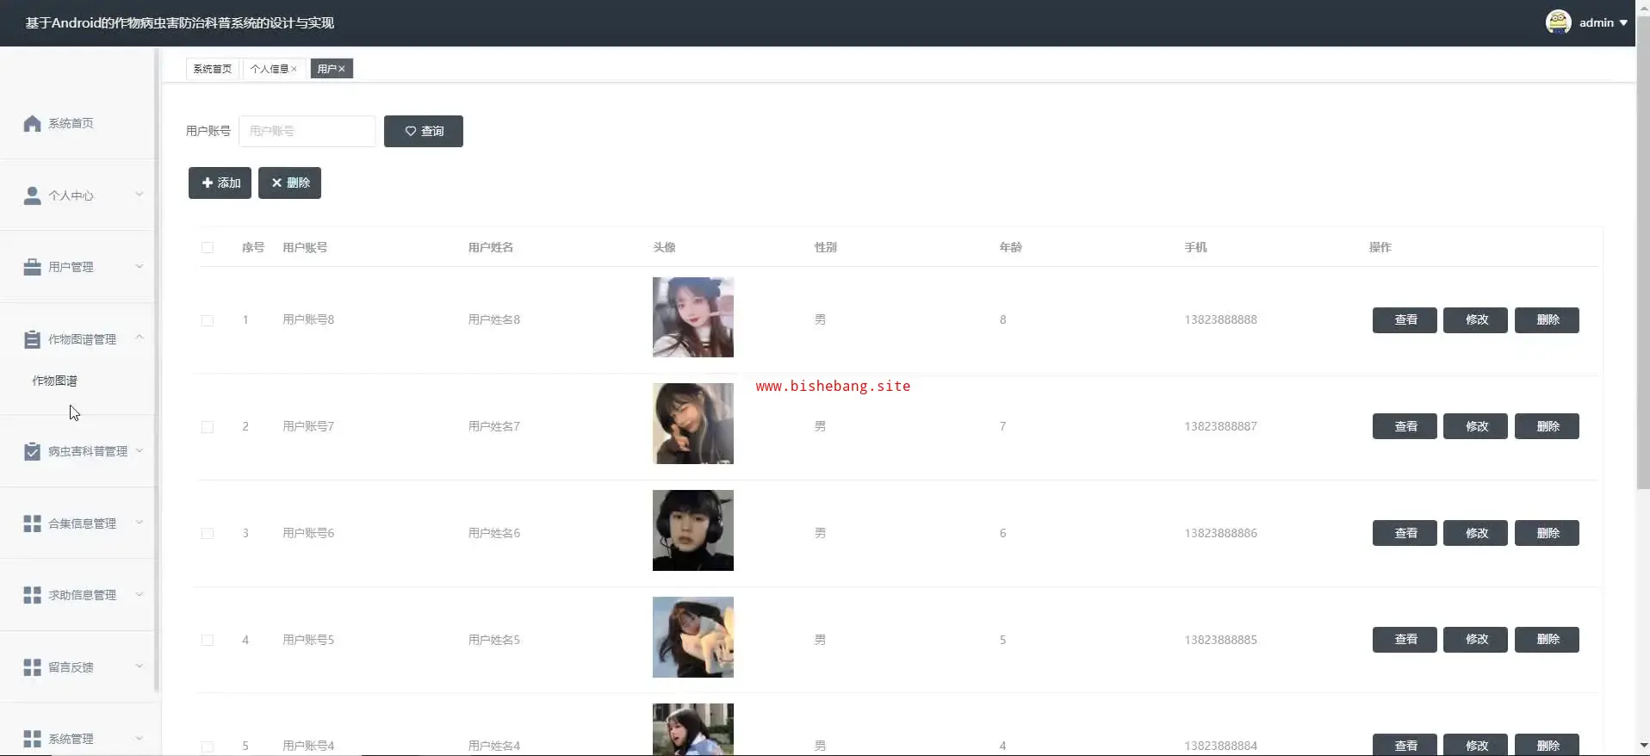
Task: Click the briefcase icon for 用户管理
Action: point(32,267)
